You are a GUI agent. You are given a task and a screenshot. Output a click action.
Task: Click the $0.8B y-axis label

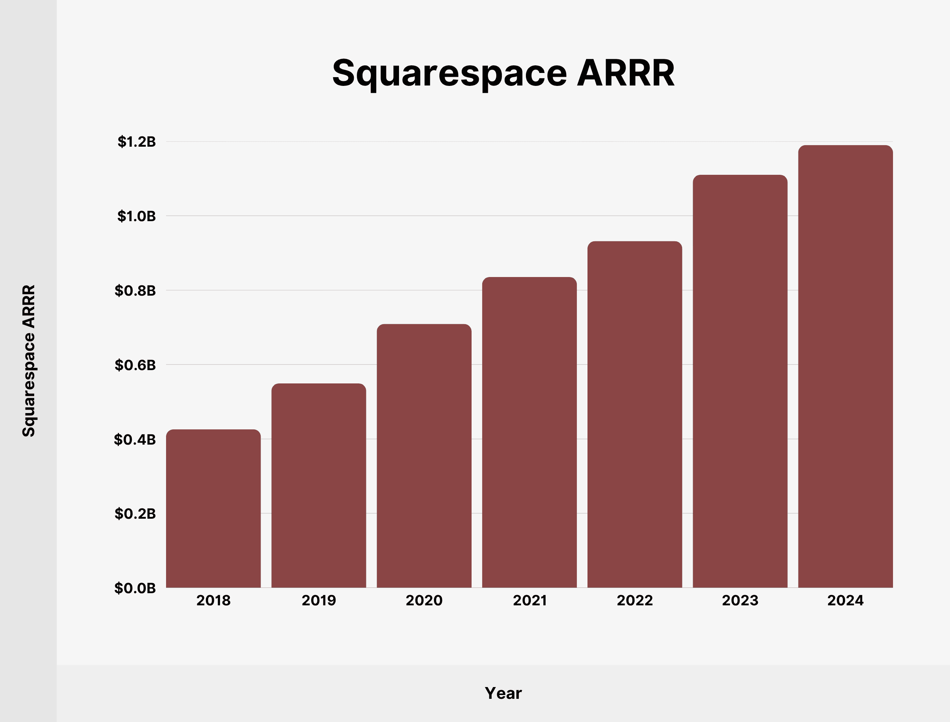[135, 291]
